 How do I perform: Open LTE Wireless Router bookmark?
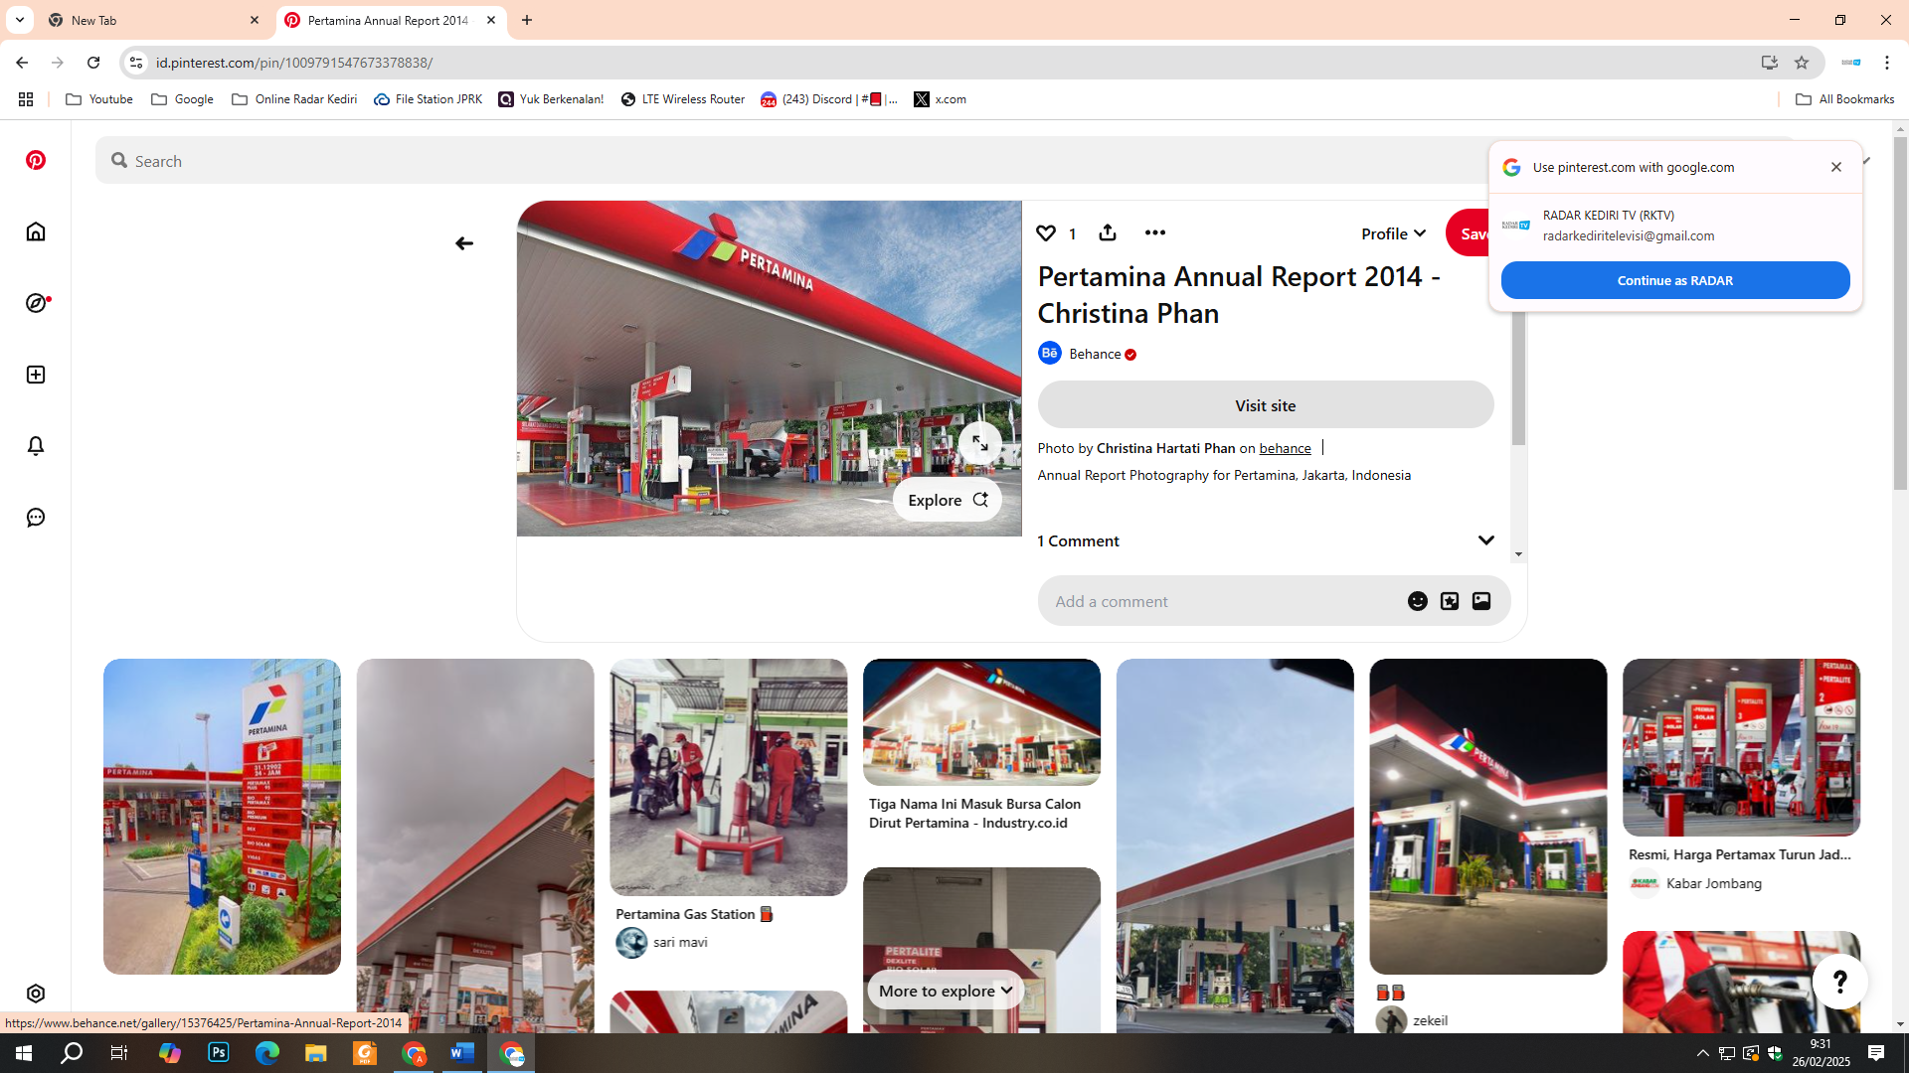coord(683,99)
